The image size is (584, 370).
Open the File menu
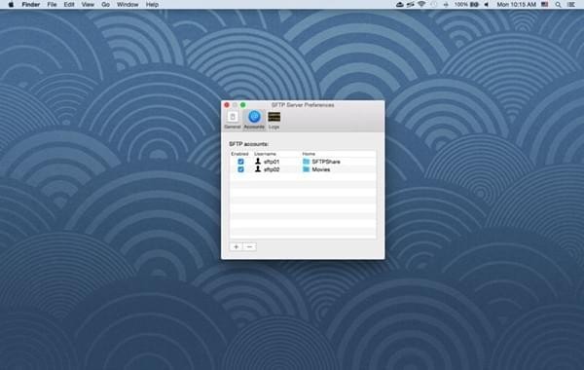tap(52, 5)
